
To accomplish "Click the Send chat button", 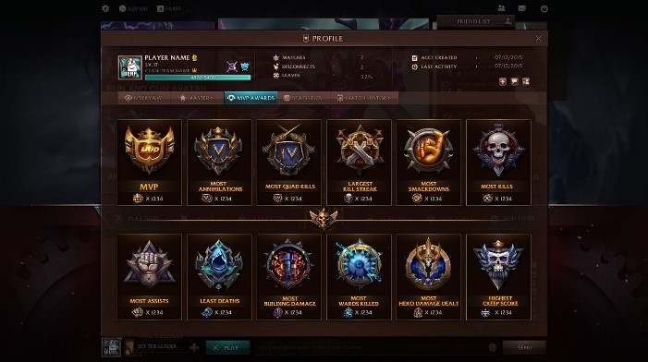I will pyautogui.click(x=524, y=347).
